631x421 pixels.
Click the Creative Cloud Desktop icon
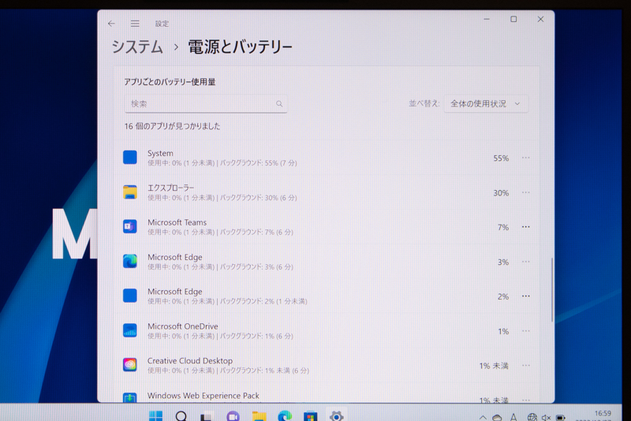130,365
